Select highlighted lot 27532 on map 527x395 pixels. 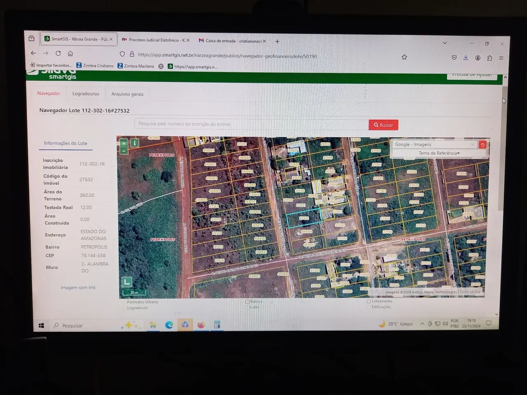tap(304, 218)
